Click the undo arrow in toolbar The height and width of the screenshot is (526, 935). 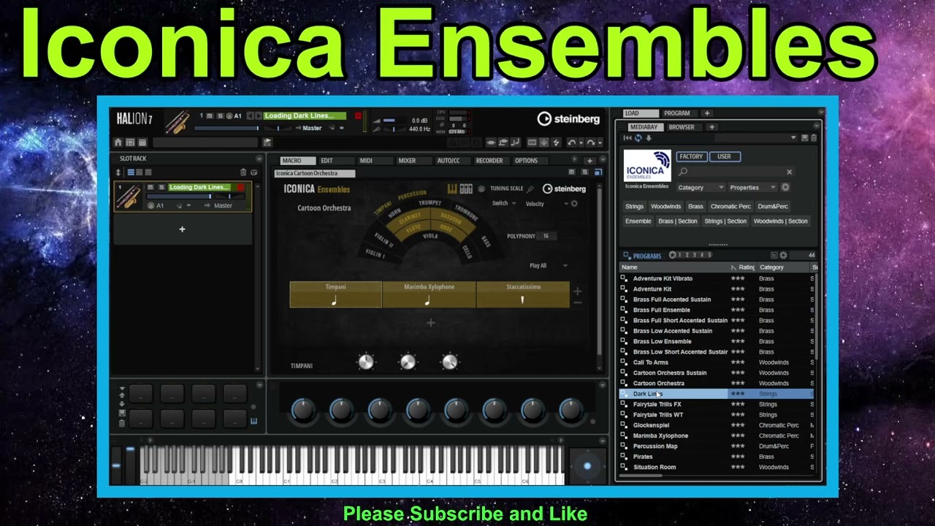coord(571,142)
